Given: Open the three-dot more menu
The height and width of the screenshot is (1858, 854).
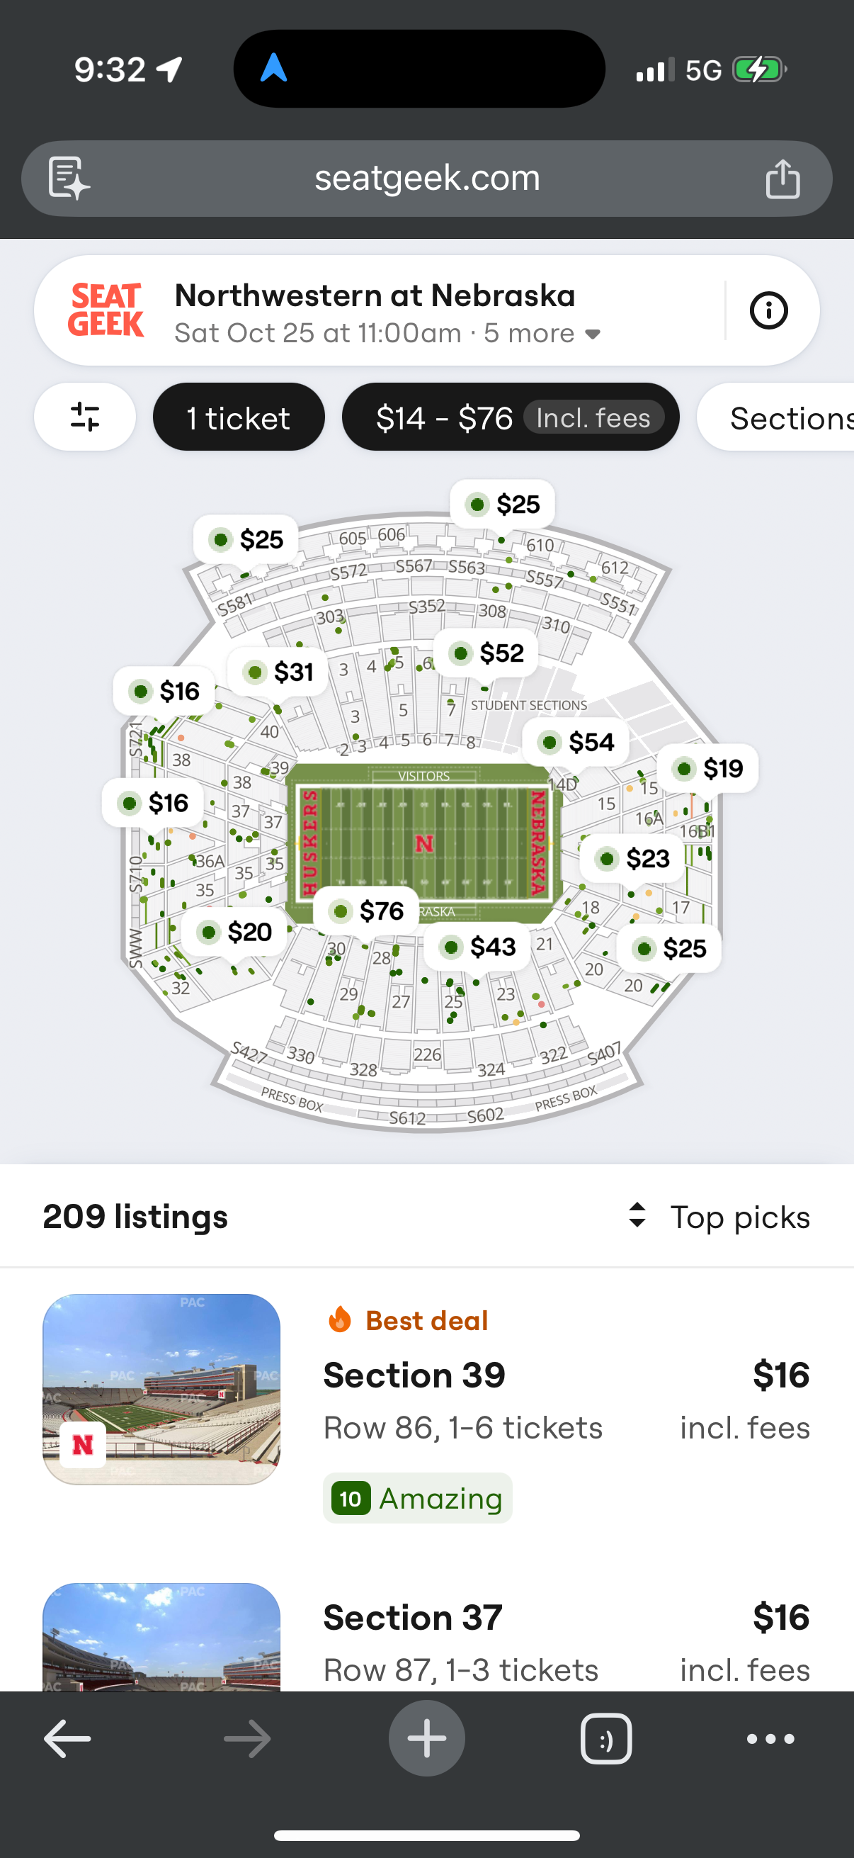Looking at the screenshot, I should [x=770, y=1739].
